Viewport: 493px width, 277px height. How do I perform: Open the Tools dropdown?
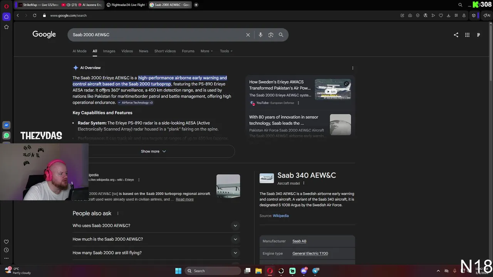point(226,51)
